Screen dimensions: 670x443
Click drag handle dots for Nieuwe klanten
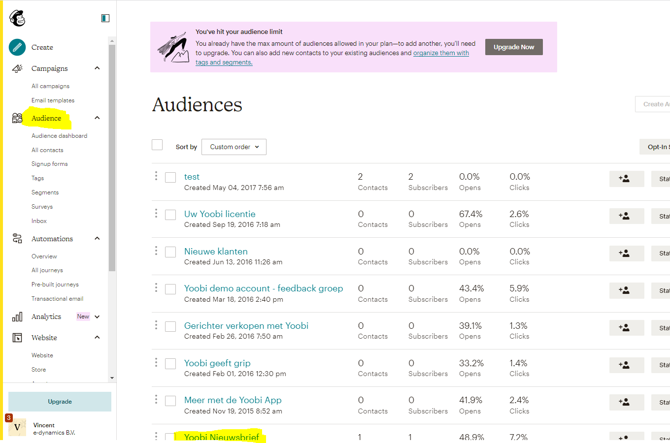[x=156, y=251]
